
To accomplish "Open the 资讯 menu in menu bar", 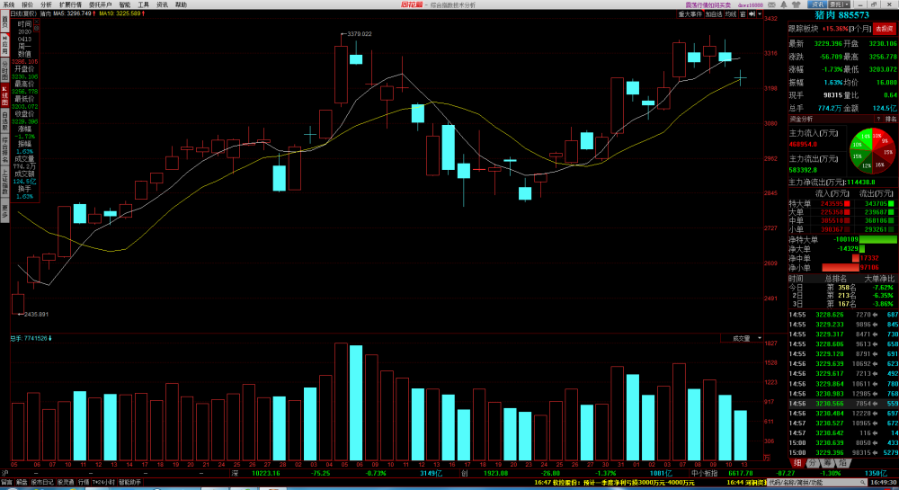I will pyautogui.click(x=162, y=4).
